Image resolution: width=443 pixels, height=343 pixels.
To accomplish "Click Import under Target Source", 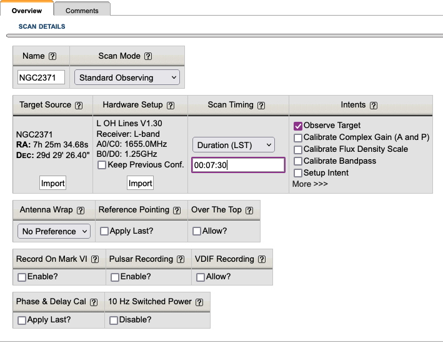I will [x=52, y=183].
